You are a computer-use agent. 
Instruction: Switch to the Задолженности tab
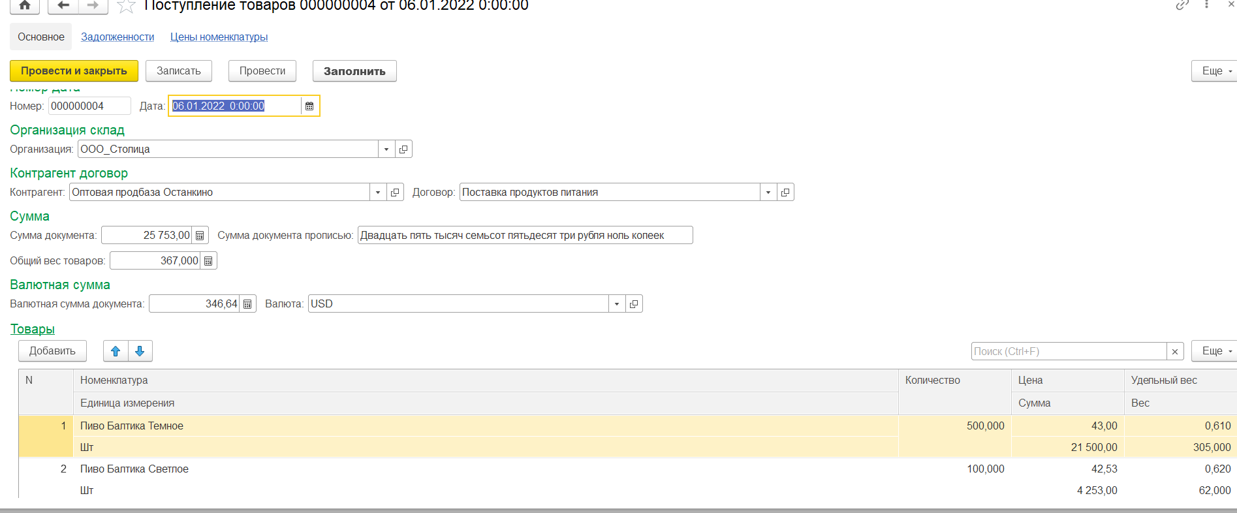117,37
